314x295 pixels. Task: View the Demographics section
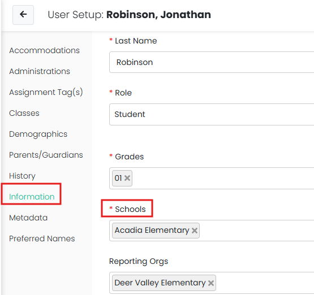[x=38, y=134]
